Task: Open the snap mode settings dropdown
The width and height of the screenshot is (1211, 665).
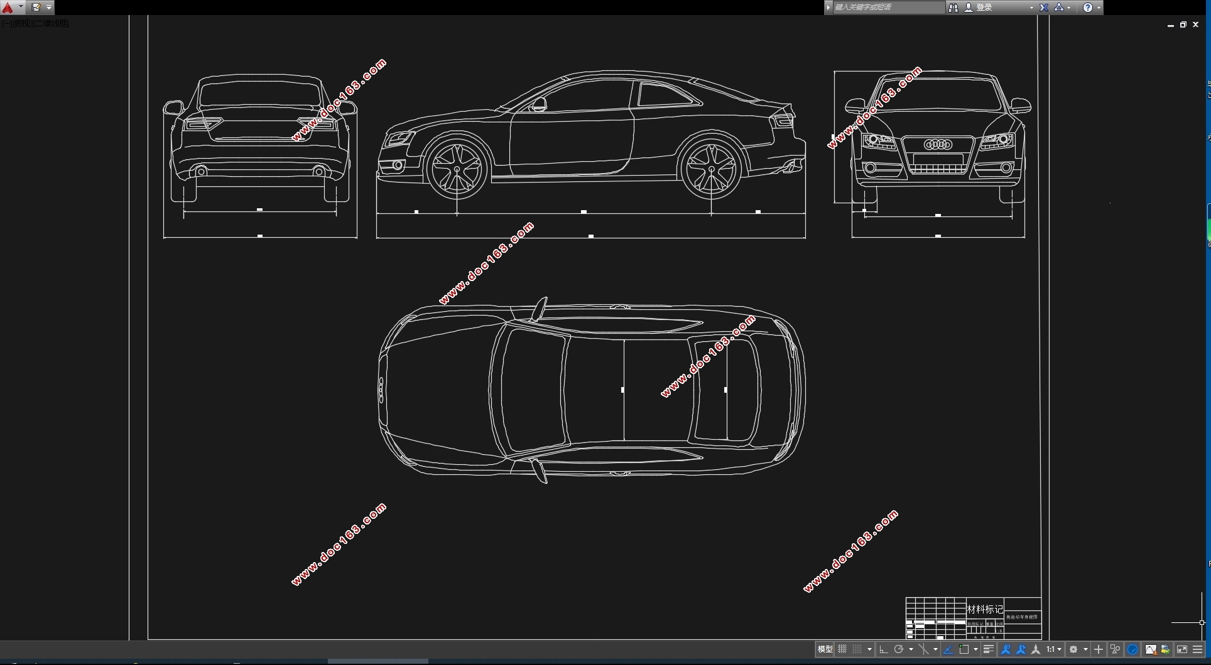Action: (870, 649)
